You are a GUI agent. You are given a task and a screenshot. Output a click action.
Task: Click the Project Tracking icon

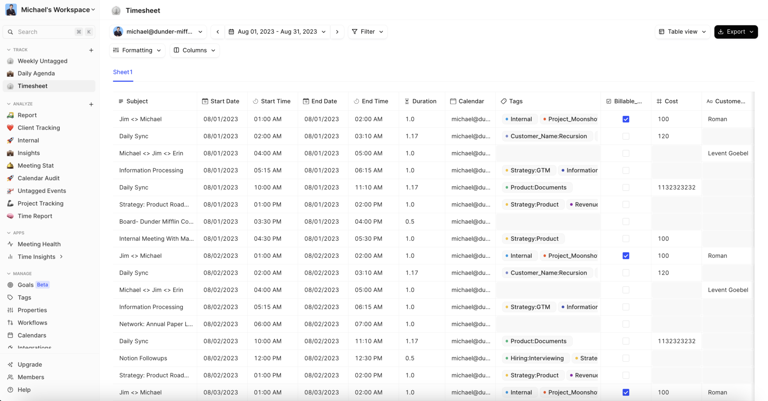(x=10, y=203)
